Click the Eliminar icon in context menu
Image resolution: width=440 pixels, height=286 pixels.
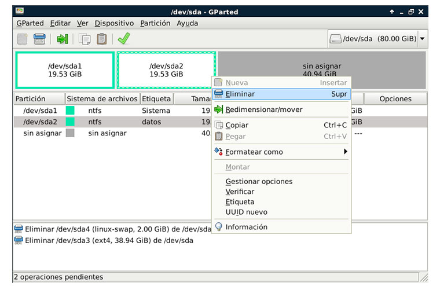(x=219, y=94)
